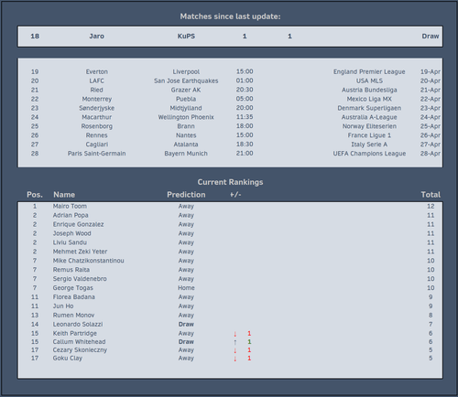Select the 'Matches since last update:' heading
The height and width of the screenshot is (397, 458).
click(x=230, y=16)
